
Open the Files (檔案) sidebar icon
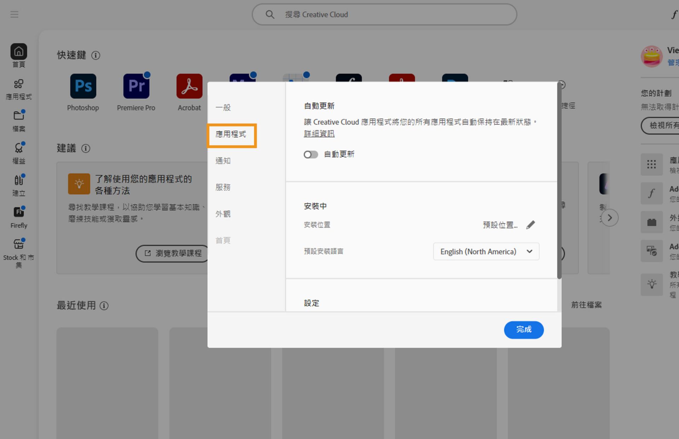19,116
